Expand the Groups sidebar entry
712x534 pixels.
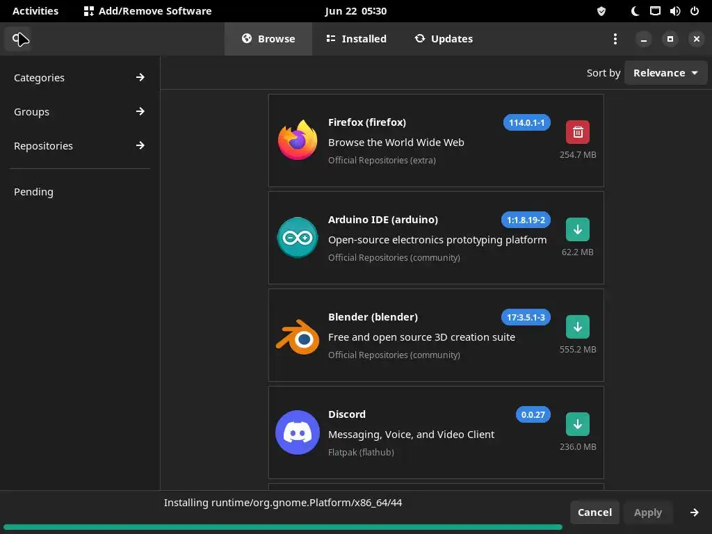(79, 112)
